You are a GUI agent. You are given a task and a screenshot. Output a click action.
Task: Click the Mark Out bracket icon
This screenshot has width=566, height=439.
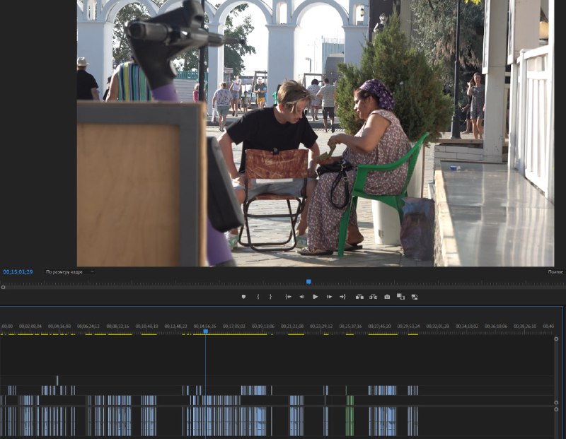coord(270,297)
